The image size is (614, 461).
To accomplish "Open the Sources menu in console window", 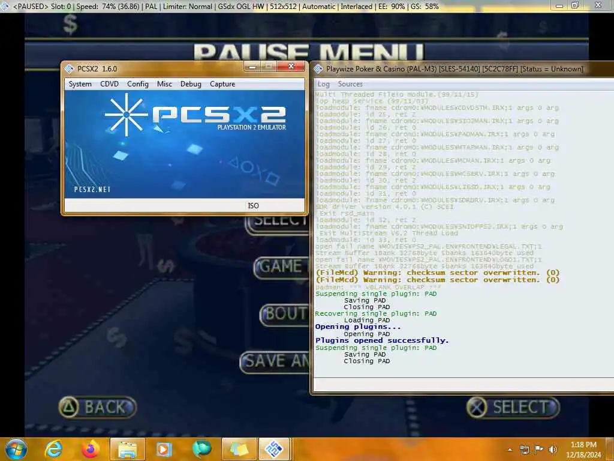I will [x=350, y=84].
